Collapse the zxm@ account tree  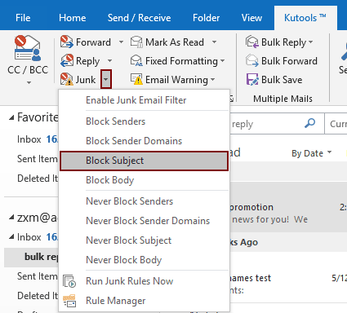coord(11,218)
